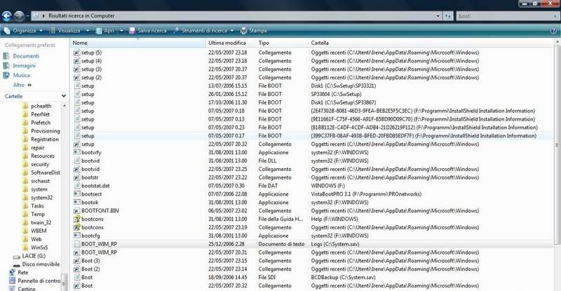Select the WBEM folder in tree
The width and height of the screenshot is (561, 291).
pyautogui.click(x=34, y=231)
